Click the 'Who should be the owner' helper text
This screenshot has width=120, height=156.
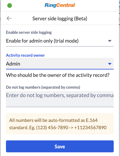click(58, 75)
